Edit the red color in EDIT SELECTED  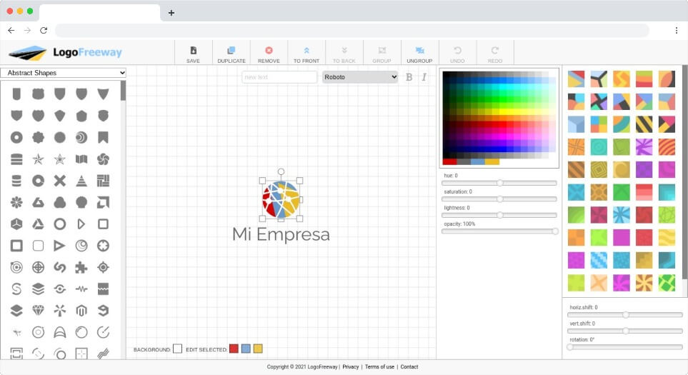click(234, 349)
